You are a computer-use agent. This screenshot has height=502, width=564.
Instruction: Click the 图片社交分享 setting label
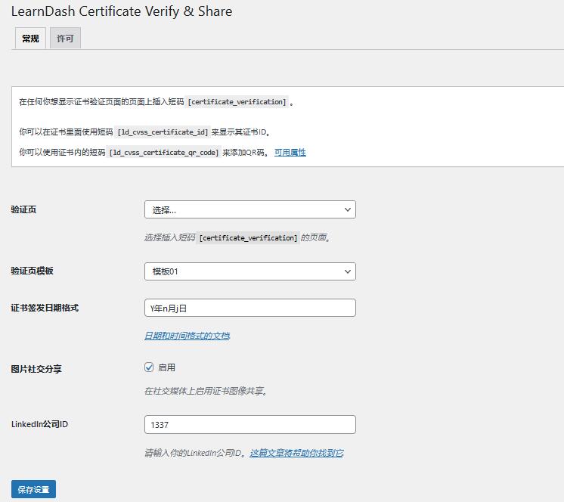[x=36, y=369]
